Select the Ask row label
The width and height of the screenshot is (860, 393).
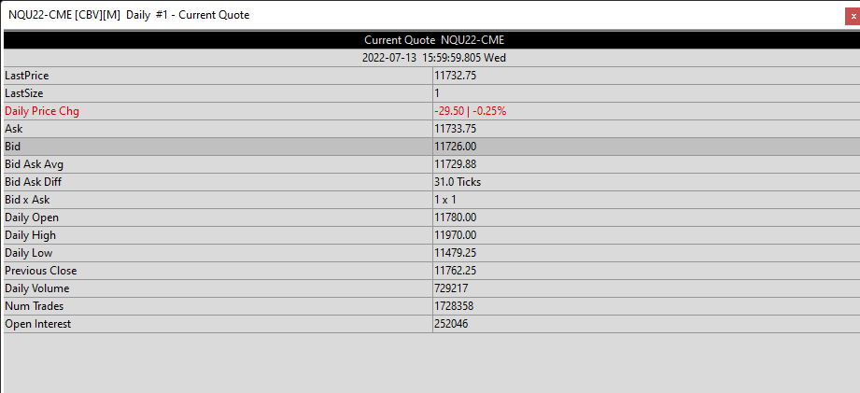(14, 129)
